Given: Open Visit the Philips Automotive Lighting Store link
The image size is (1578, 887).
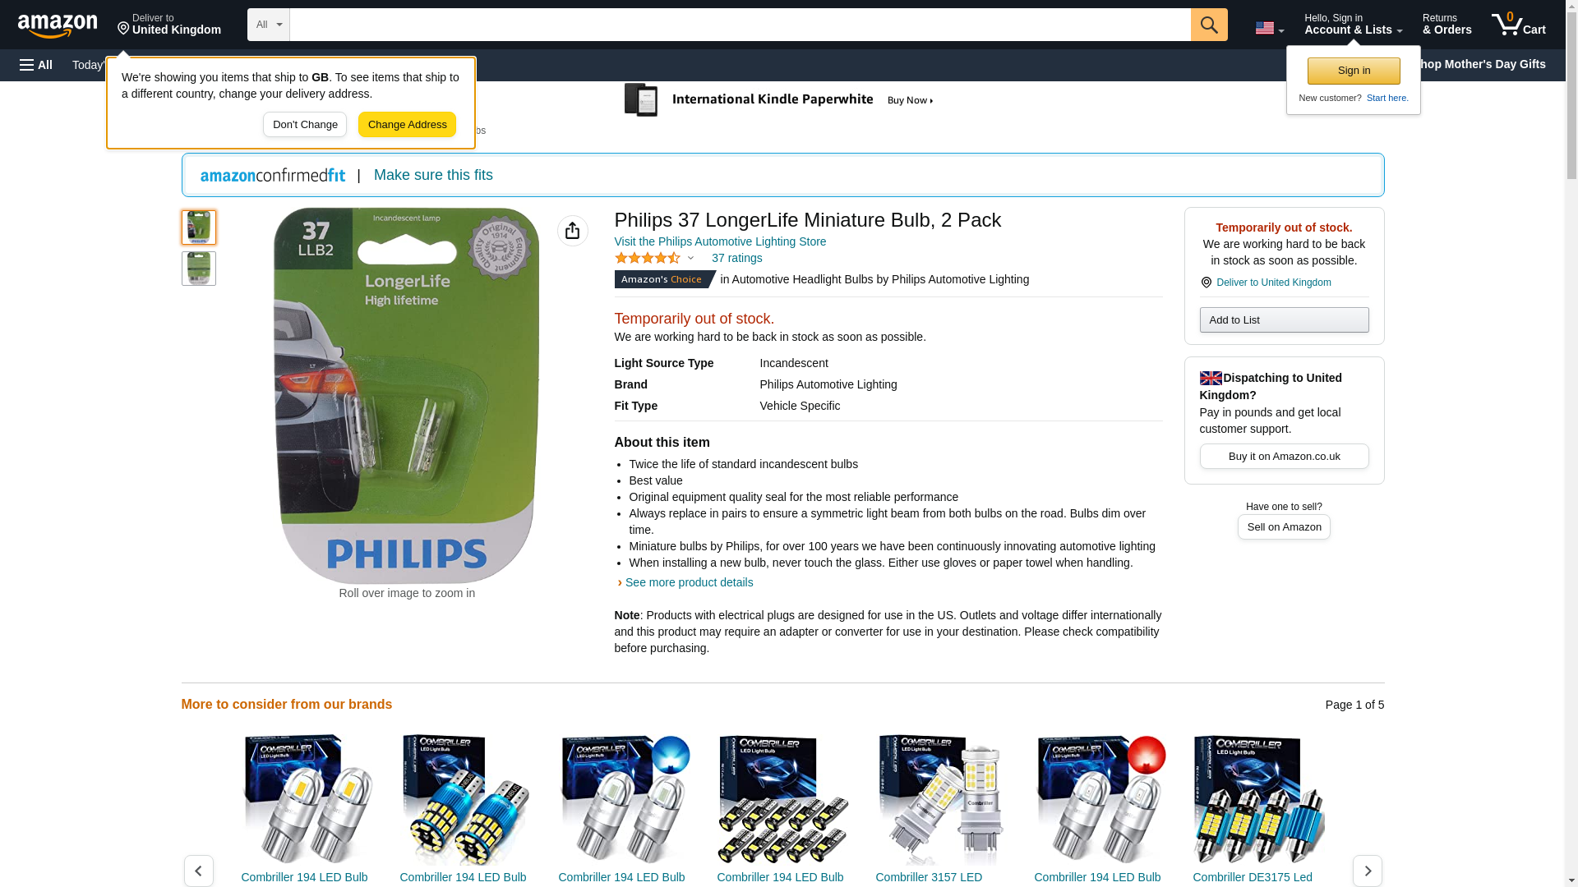Looking at the screenshot, I should [x=720, y=241].
